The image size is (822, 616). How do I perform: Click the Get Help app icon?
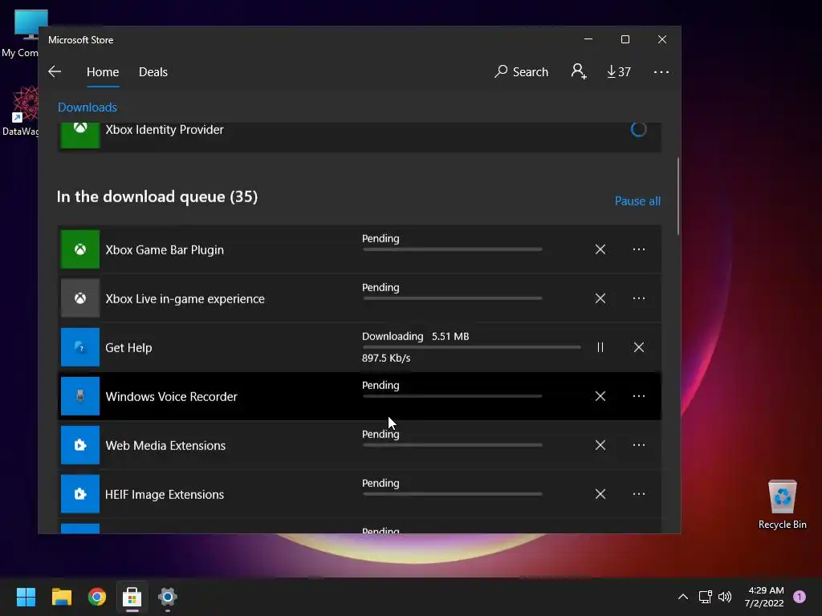[x=80, y=347]
